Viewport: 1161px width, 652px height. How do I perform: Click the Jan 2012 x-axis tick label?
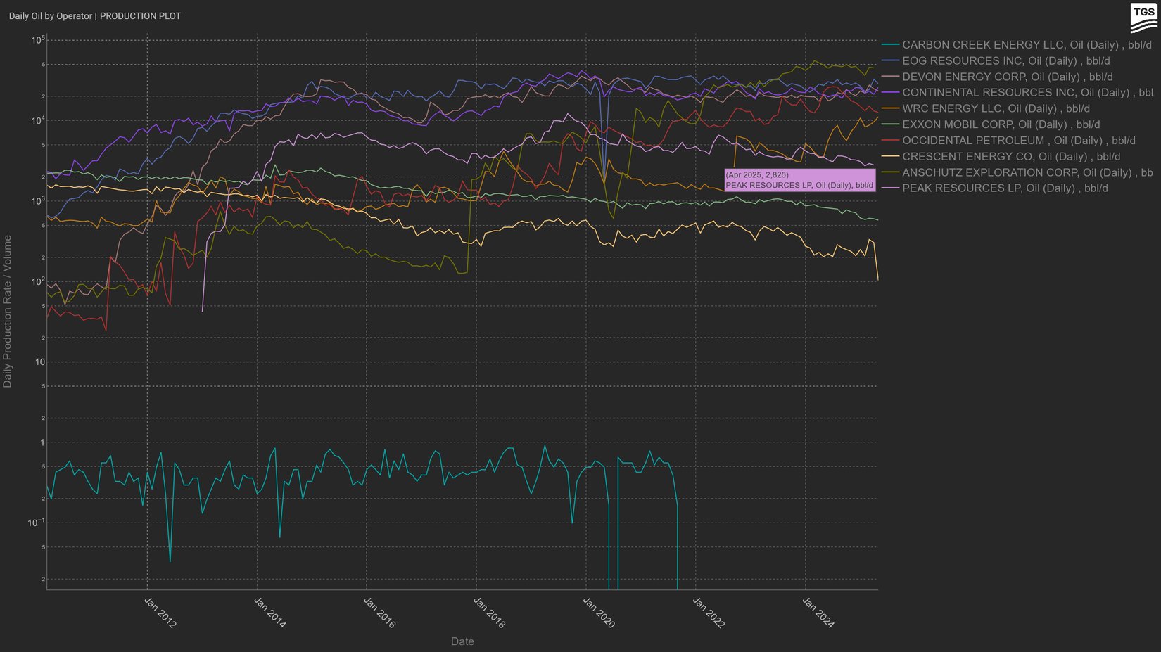tap(160, 613)
